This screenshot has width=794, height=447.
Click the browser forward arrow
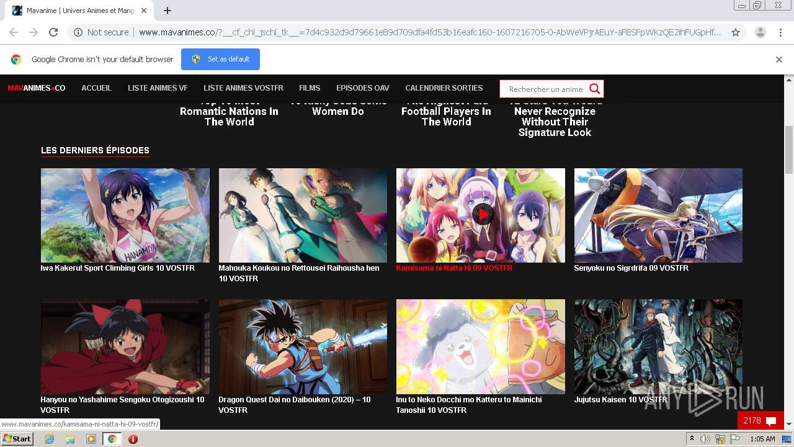(33, 32)
